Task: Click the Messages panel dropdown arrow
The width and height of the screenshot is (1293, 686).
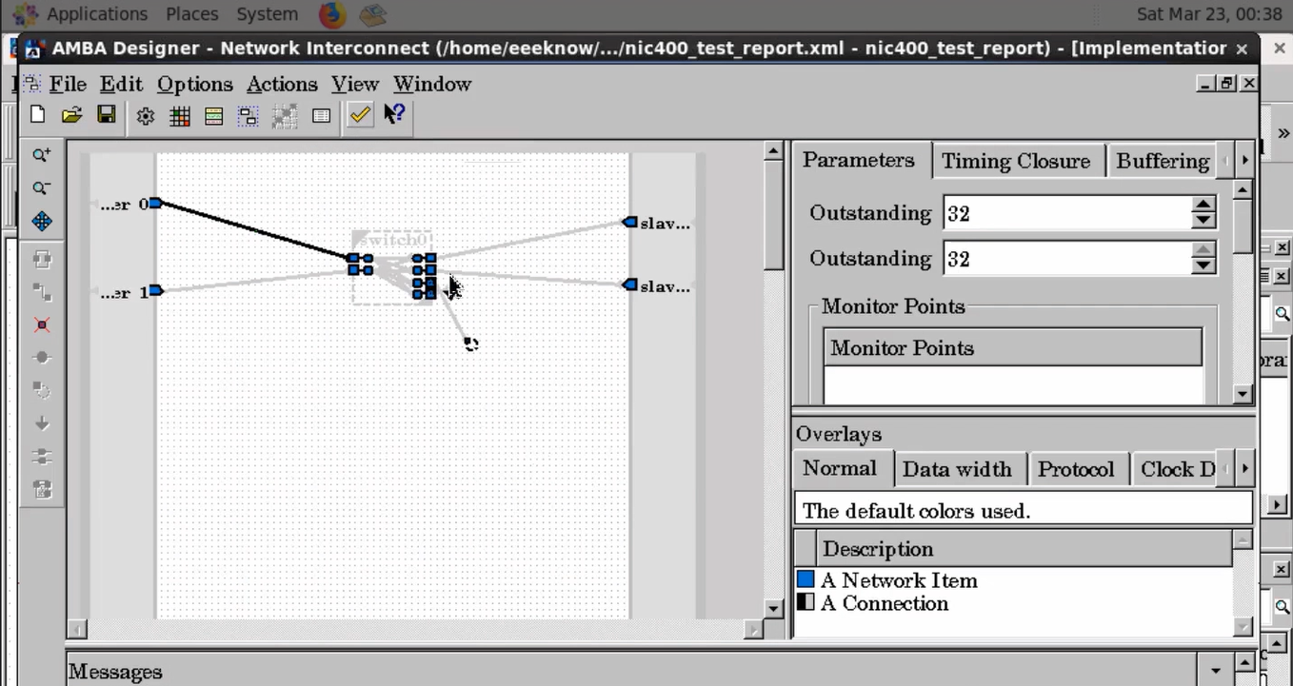Action: pos(1216,671)
